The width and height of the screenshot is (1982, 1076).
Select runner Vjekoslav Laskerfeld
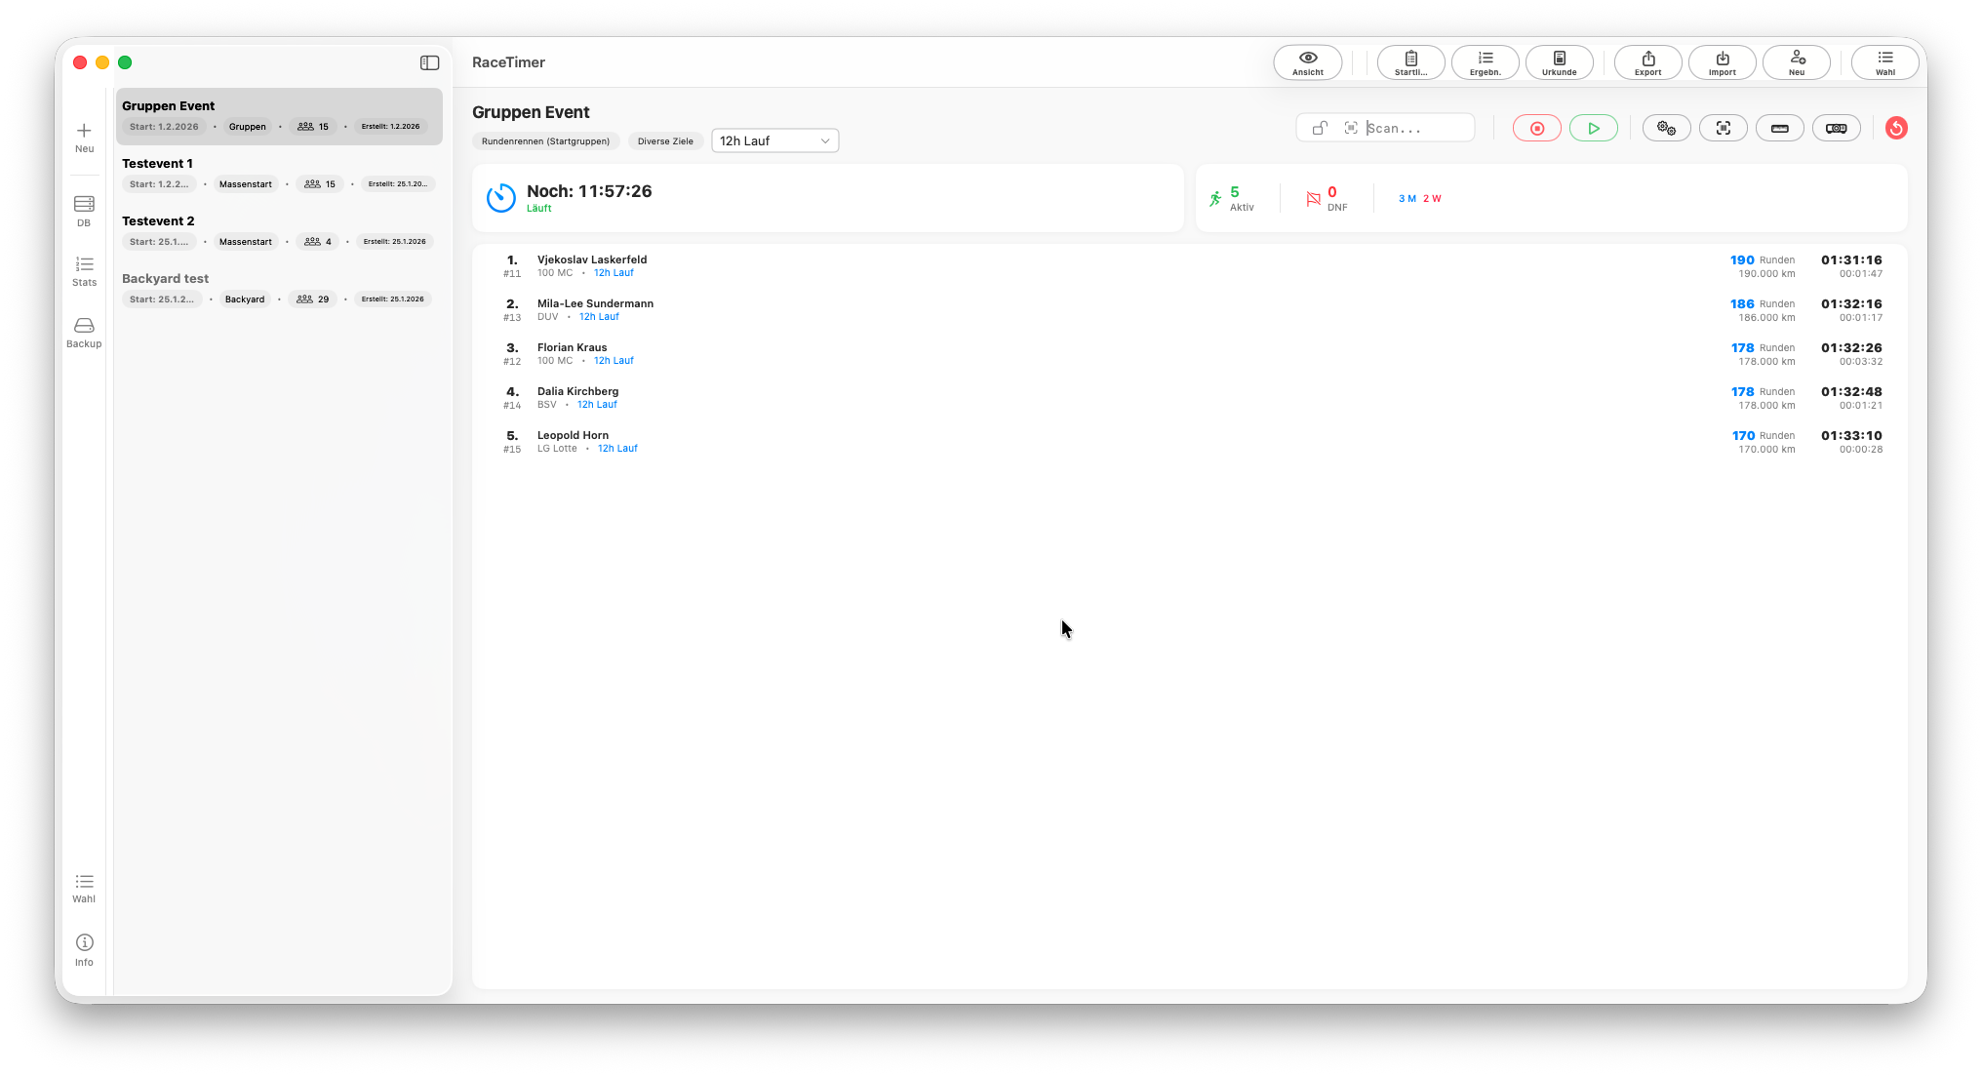(1190, 266)
